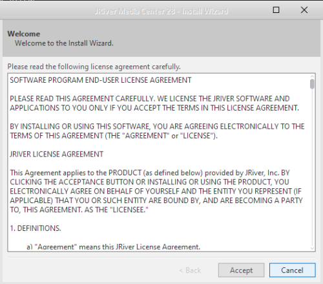Click the empty scrollbar track below the thumb

pos(312,167)
